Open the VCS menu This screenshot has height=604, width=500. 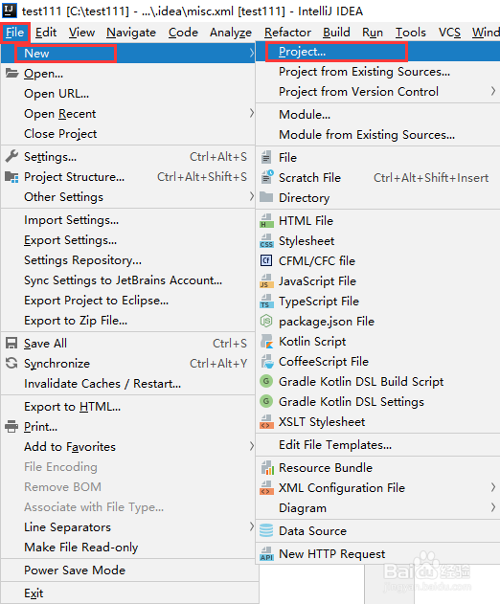449,33
